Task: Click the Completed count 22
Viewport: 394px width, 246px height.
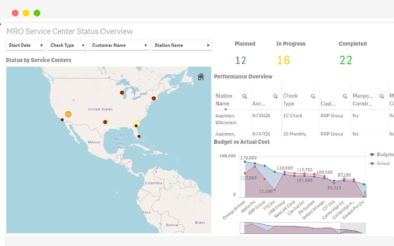Action: pos(346,60)
